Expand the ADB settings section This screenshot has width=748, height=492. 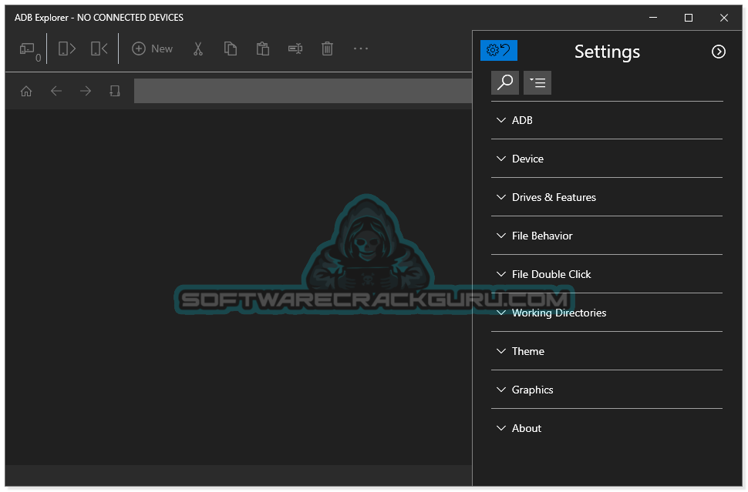click(x=607, y=121)
